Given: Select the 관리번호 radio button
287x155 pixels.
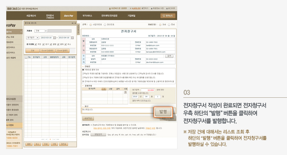Looking at the screenshot, I should tap(105, 25).
